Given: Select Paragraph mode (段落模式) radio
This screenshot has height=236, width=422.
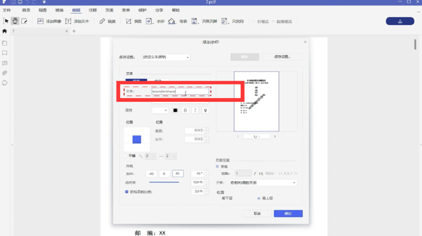Looking at the screenshot, I should (274, 21).
